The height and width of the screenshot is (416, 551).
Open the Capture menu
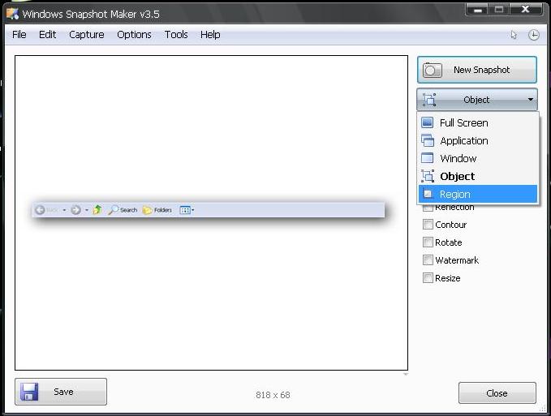click(87, 34)
